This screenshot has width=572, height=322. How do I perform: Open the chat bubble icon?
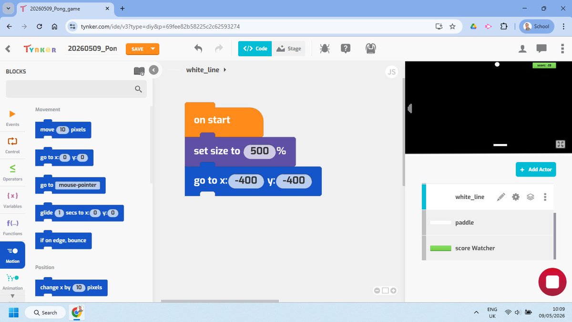coord(541,48)
